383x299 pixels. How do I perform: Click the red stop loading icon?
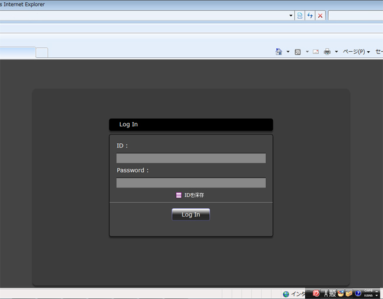coord(320,15)
